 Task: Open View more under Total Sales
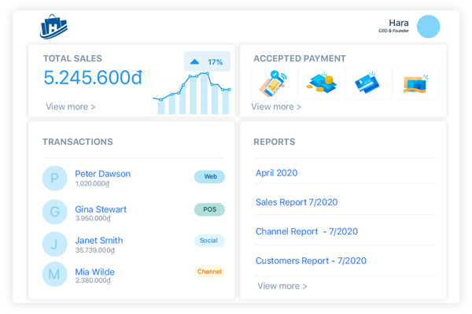click(71, 106)
